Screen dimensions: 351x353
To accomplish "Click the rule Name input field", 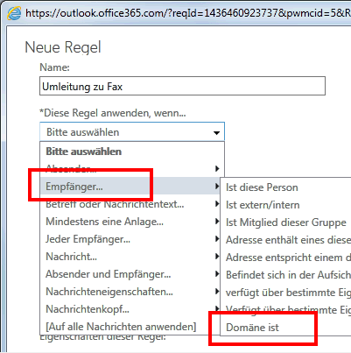I will pos(182,86).
